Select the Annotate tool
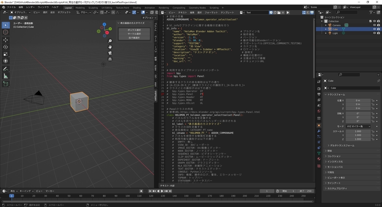 tap(6, 69)
